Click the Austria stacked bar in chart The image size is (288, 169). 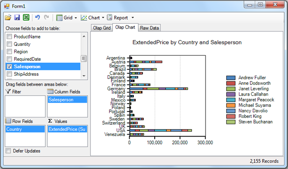click(x=146, y=62)
